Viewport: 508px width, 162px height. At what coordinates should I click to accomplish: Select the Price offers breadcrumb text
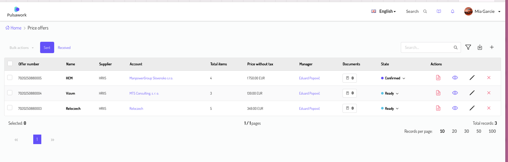(38, 28)
